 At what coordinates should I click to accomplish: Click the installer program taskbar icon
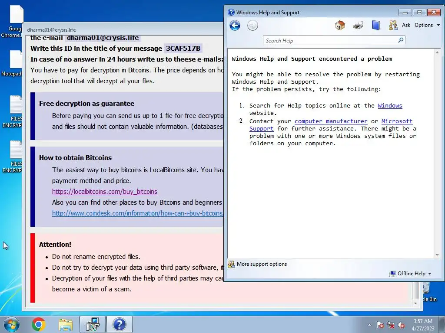(x=93, y=324)
